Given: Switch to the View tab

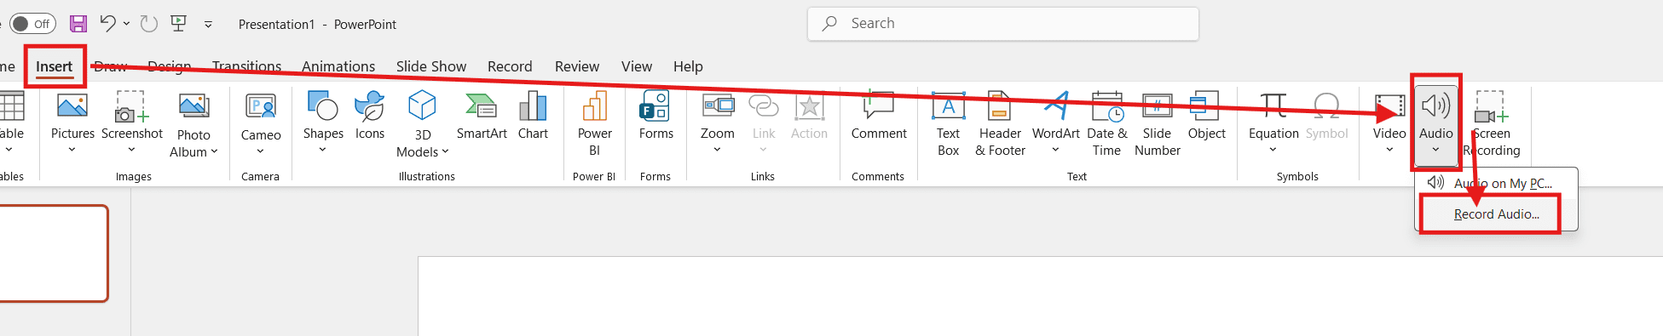Looking at the screenshot, I should (x=637, y=66).
